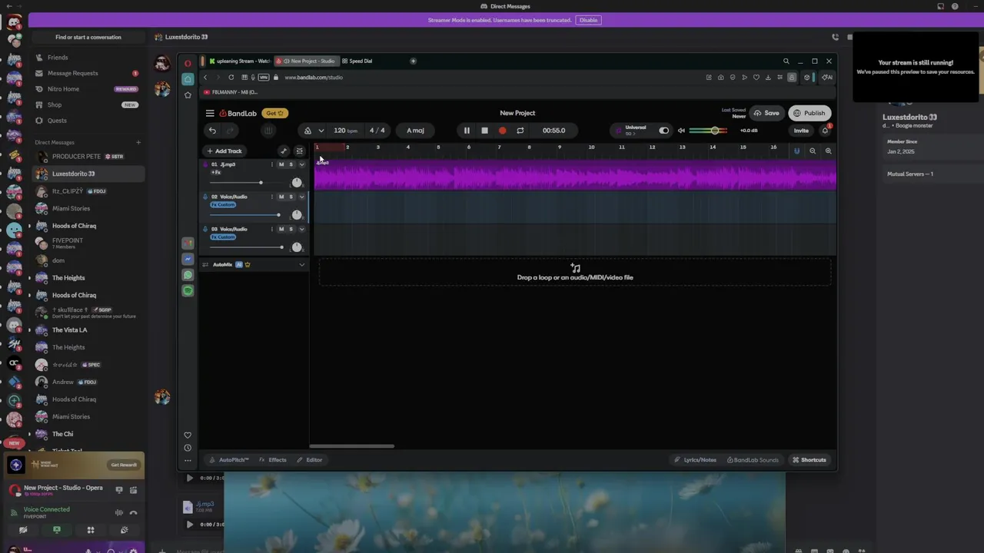
Task: Expand track 01 Jj.mp3 options chevron
Action: pos(301,164)
